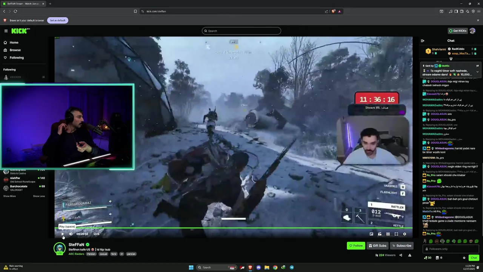Toggle theater mode on the player
Viewport: 483px width, 272px height.
click(x=388, y=234)
